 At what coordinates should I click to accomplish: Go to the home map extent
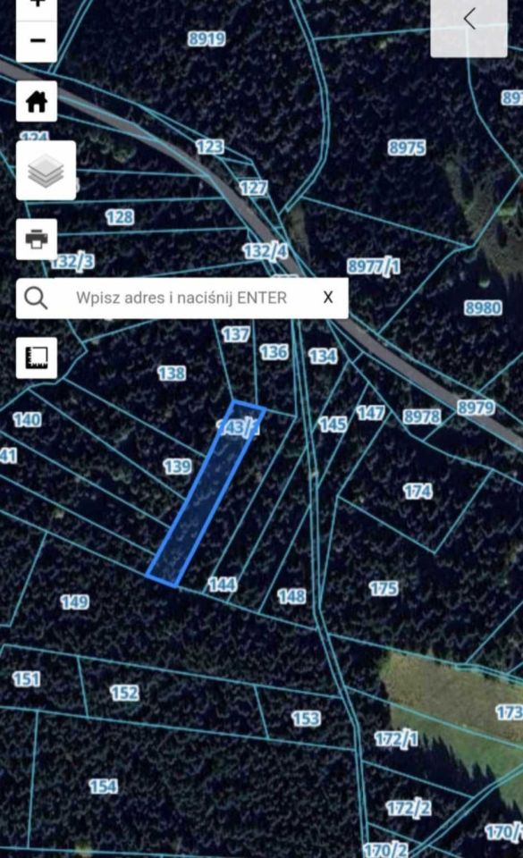coord(37,101)
